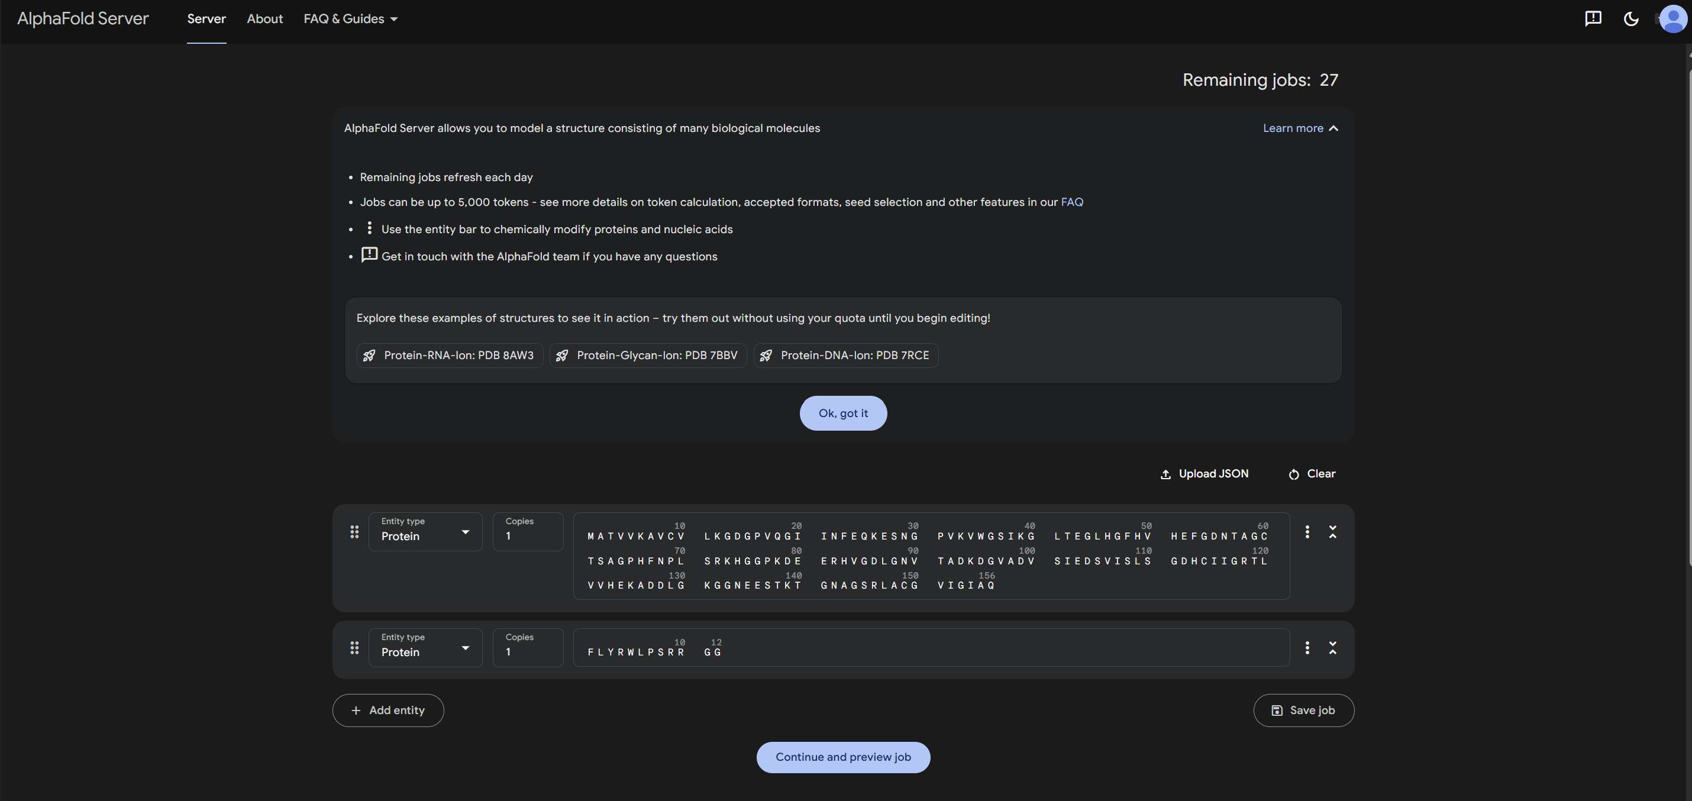This screenshot has height=801, width=1692.
Task: Click the Copies field of the first protein
Action: 528,532
